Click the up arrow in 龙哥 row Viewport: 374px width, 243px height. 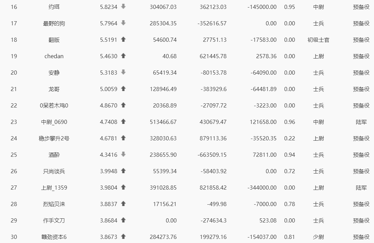click(x=123, y=88)
